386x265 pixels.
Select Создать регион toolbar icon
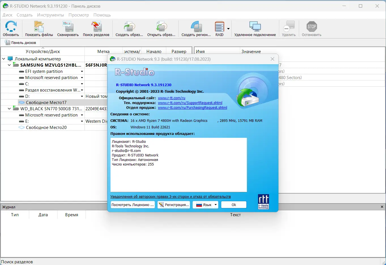point(196,26)
